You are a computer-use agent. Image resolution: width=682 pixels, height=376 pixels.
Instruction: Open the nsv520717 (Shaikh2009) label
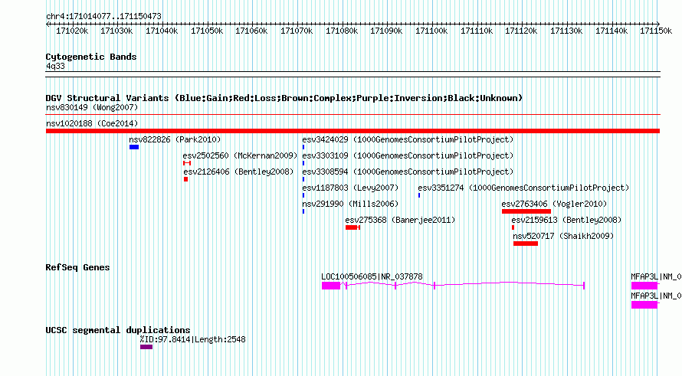click(563, 236)
